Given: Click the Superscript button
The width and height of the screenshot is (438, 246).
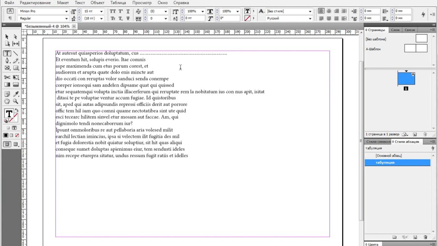Looking at the screenshot, I should tap(121, 11).
